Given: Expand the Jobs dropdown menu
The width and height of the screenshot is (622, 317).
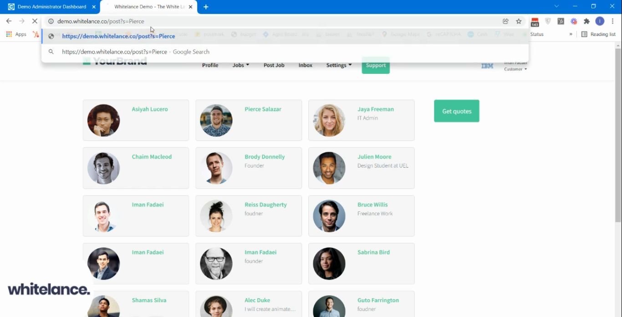Looking at the screenshot, I should [241, 65].
